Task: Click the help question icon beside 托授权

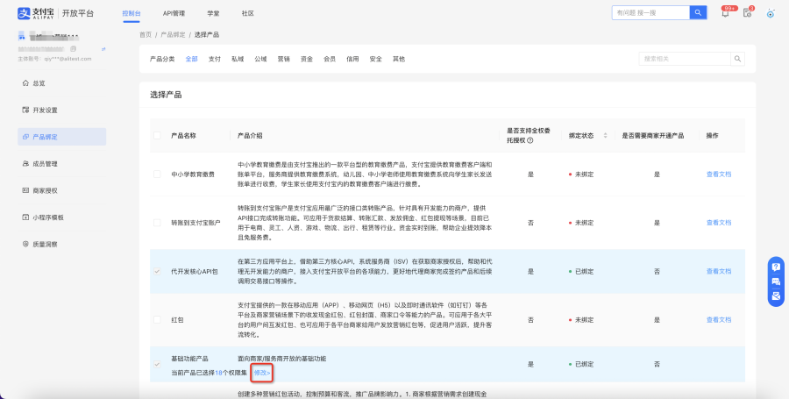Action: coord(530,141)
